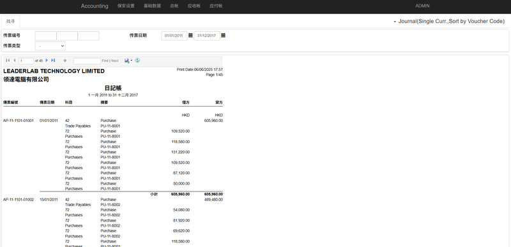Open the Journal report selector dropdown
This screenshot has width=511, height=247.
[x=449, y=21]
